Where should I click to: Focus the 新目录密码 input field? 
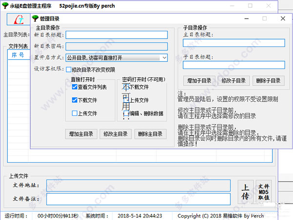[117, 46]
